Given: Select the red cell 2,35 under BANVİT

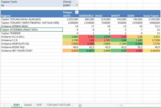Looking at the screenshot, I should click(119, 37).
